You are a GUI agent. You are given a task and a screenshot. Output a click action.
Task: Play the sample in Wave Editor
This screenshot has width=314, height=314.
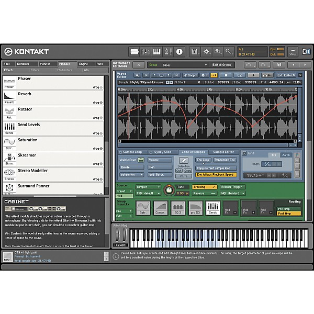[253, 75]
